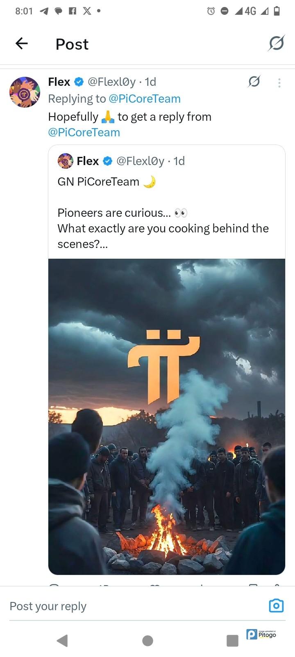295x657 pixels.
Task: Open recent apps with the square button
Action: (232, 641)
